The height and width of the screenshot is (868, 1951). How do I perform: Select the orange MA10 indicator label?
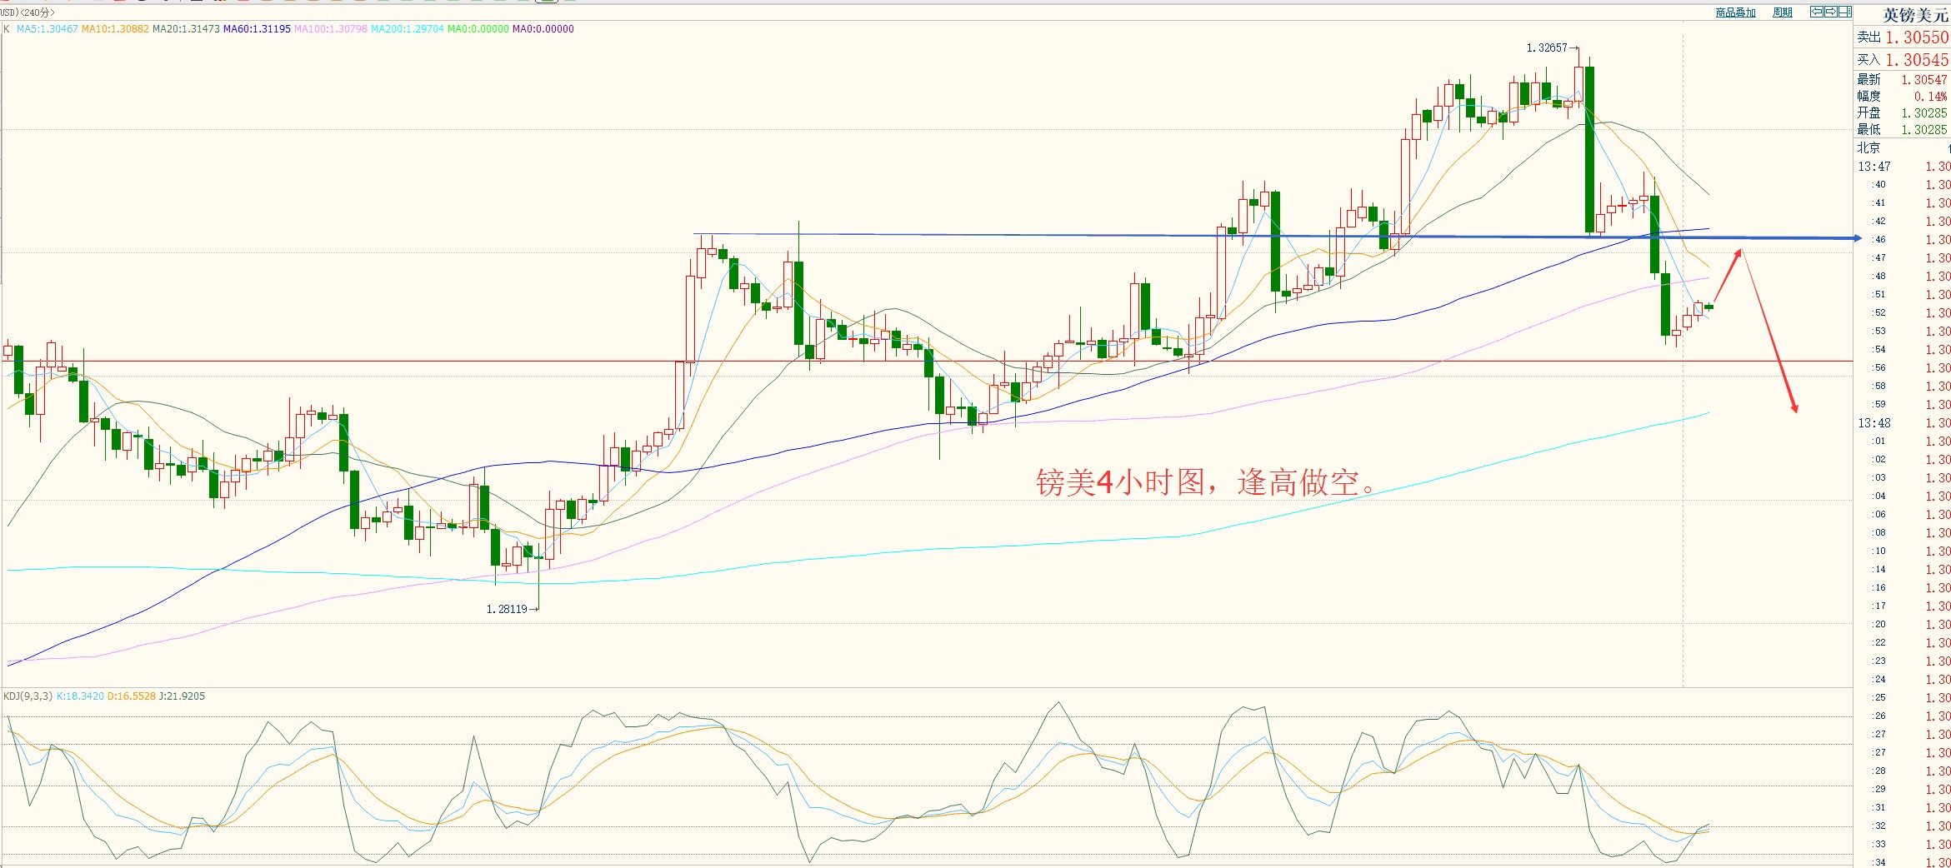(115, 29)
